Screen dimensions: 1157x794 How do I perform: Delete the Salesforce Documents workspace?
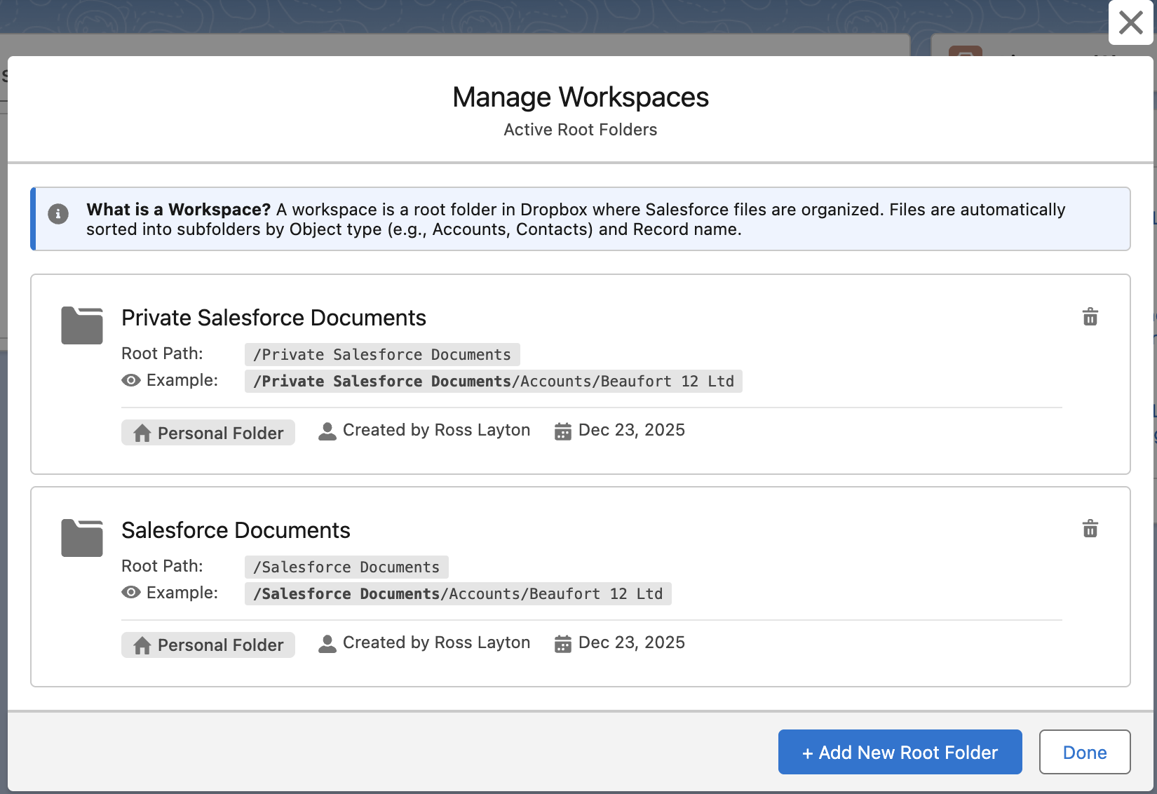tap(1090, 529)
